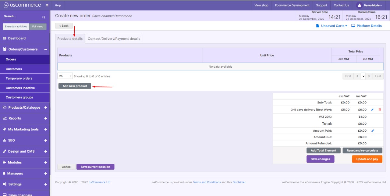Switch to Products details tab

(70, 39)
